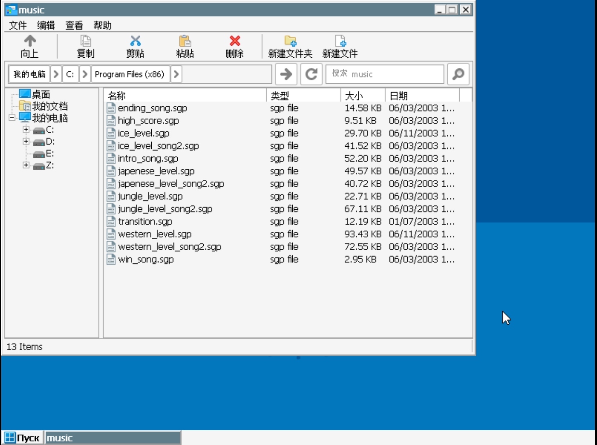The height and width of the screenshot is (445, 597).
Task: Click the Copy (复制) toolbar icon
Action: pyautogui.click(x=86, y=41)
